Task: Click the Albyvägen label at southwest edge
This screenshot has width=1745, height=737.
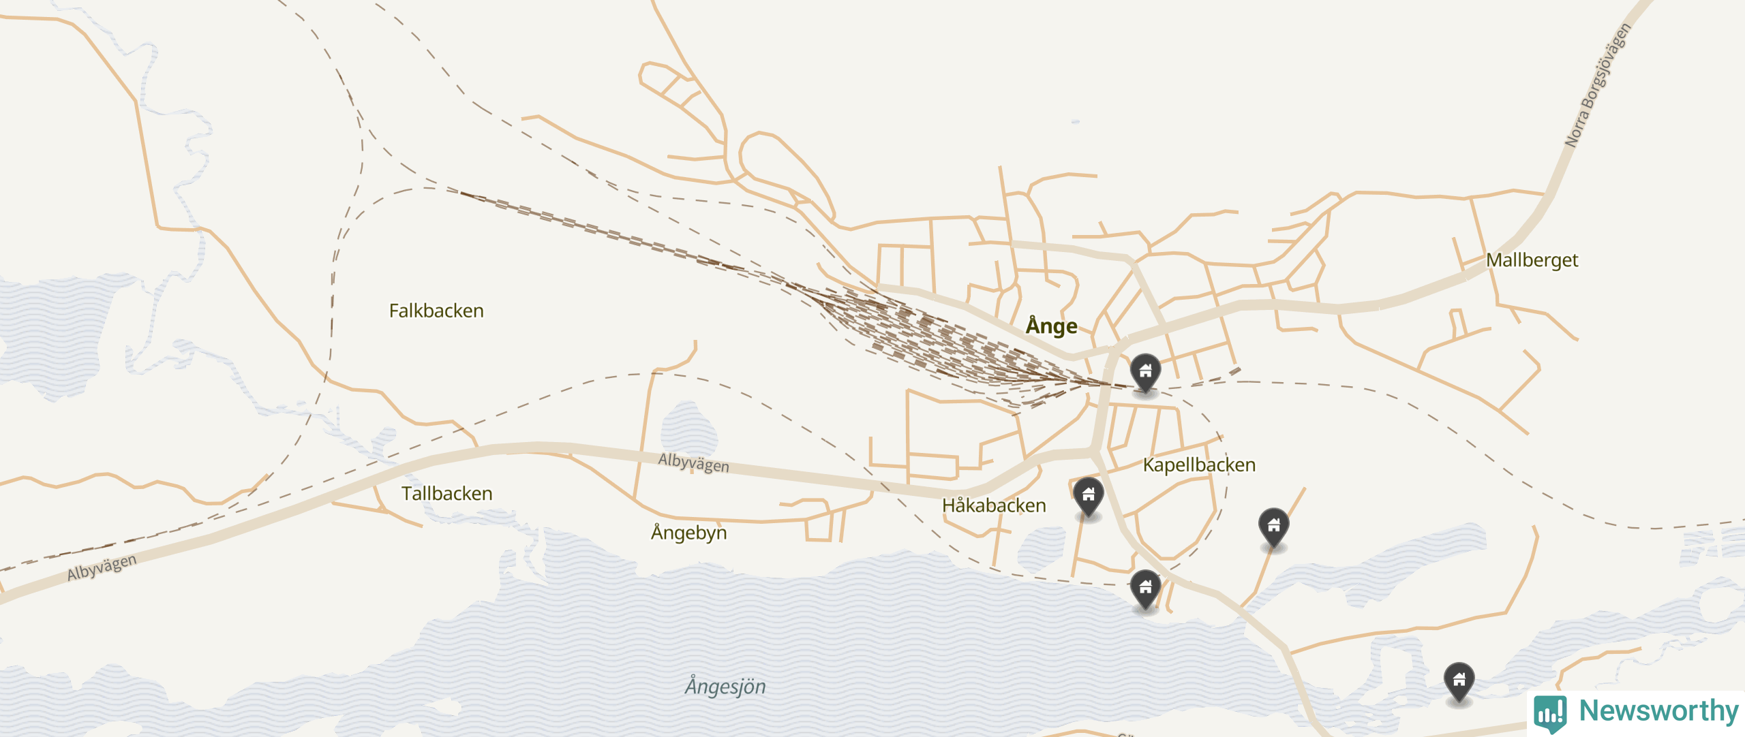Action: [x=102, y=567]
